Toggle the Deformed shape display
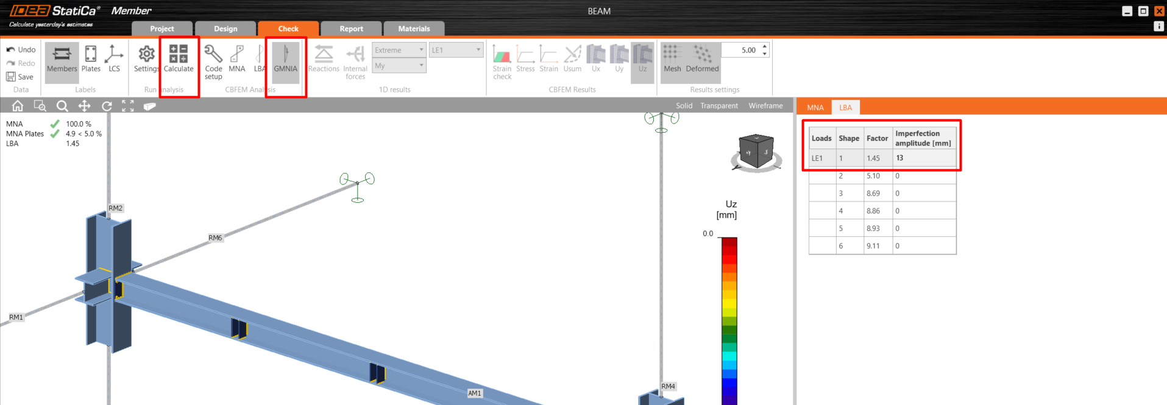 tap(702, 59)
